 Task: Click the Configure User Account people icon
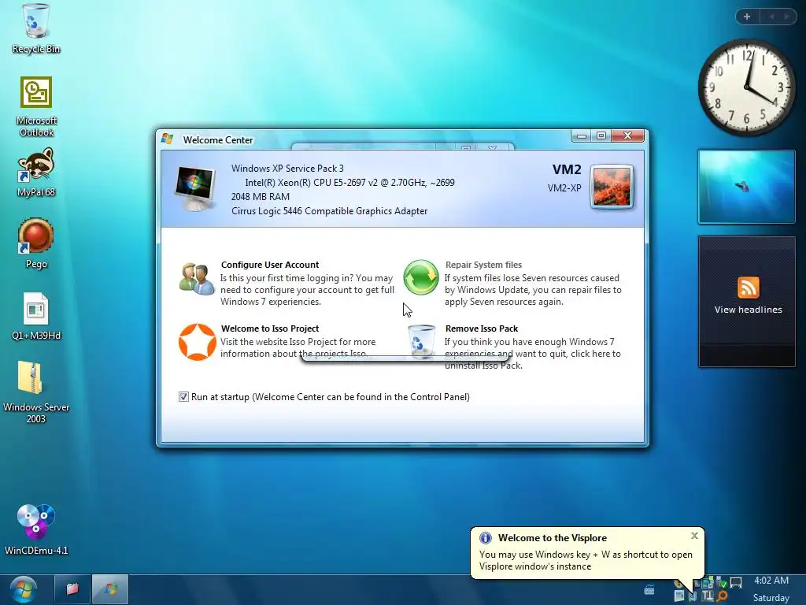point(197,280)
